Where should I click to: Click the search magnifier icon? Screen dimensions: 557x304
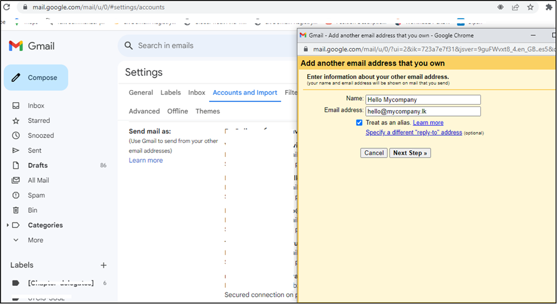(128, 46)
